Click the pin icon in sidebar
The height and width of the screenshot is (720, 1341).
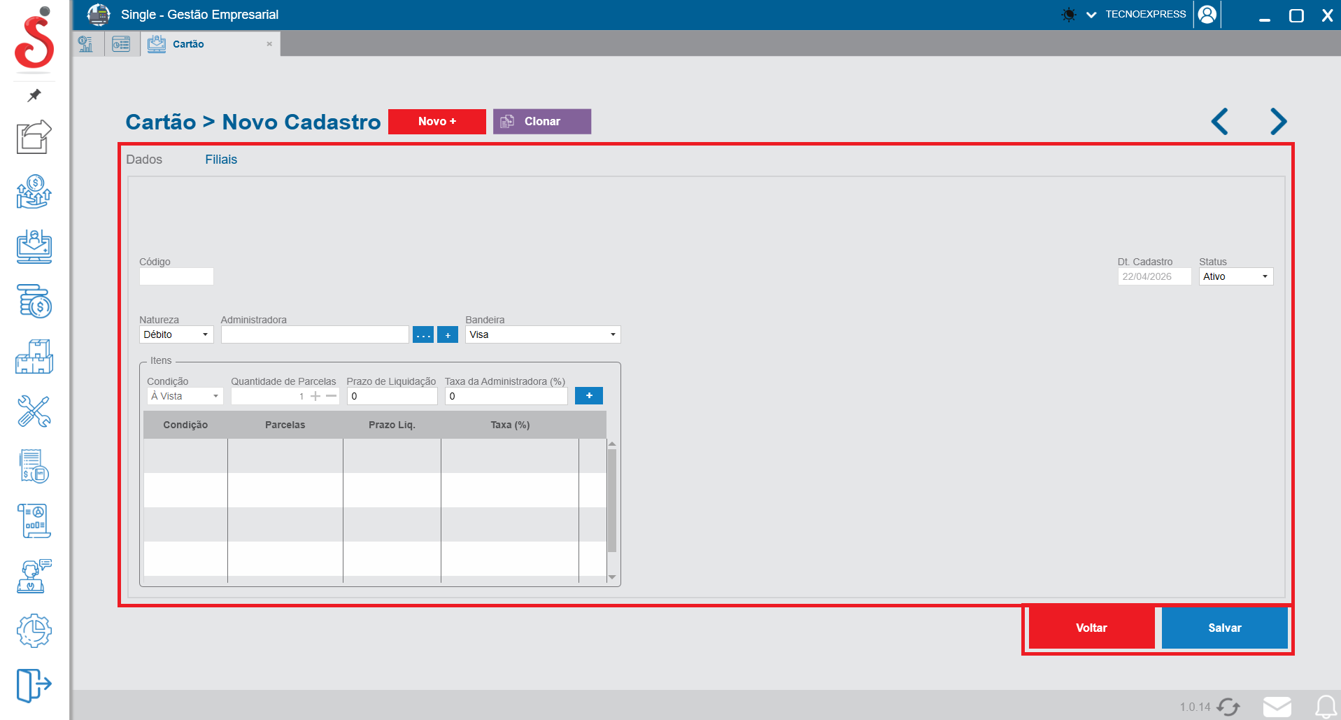[x=34, y=95]
